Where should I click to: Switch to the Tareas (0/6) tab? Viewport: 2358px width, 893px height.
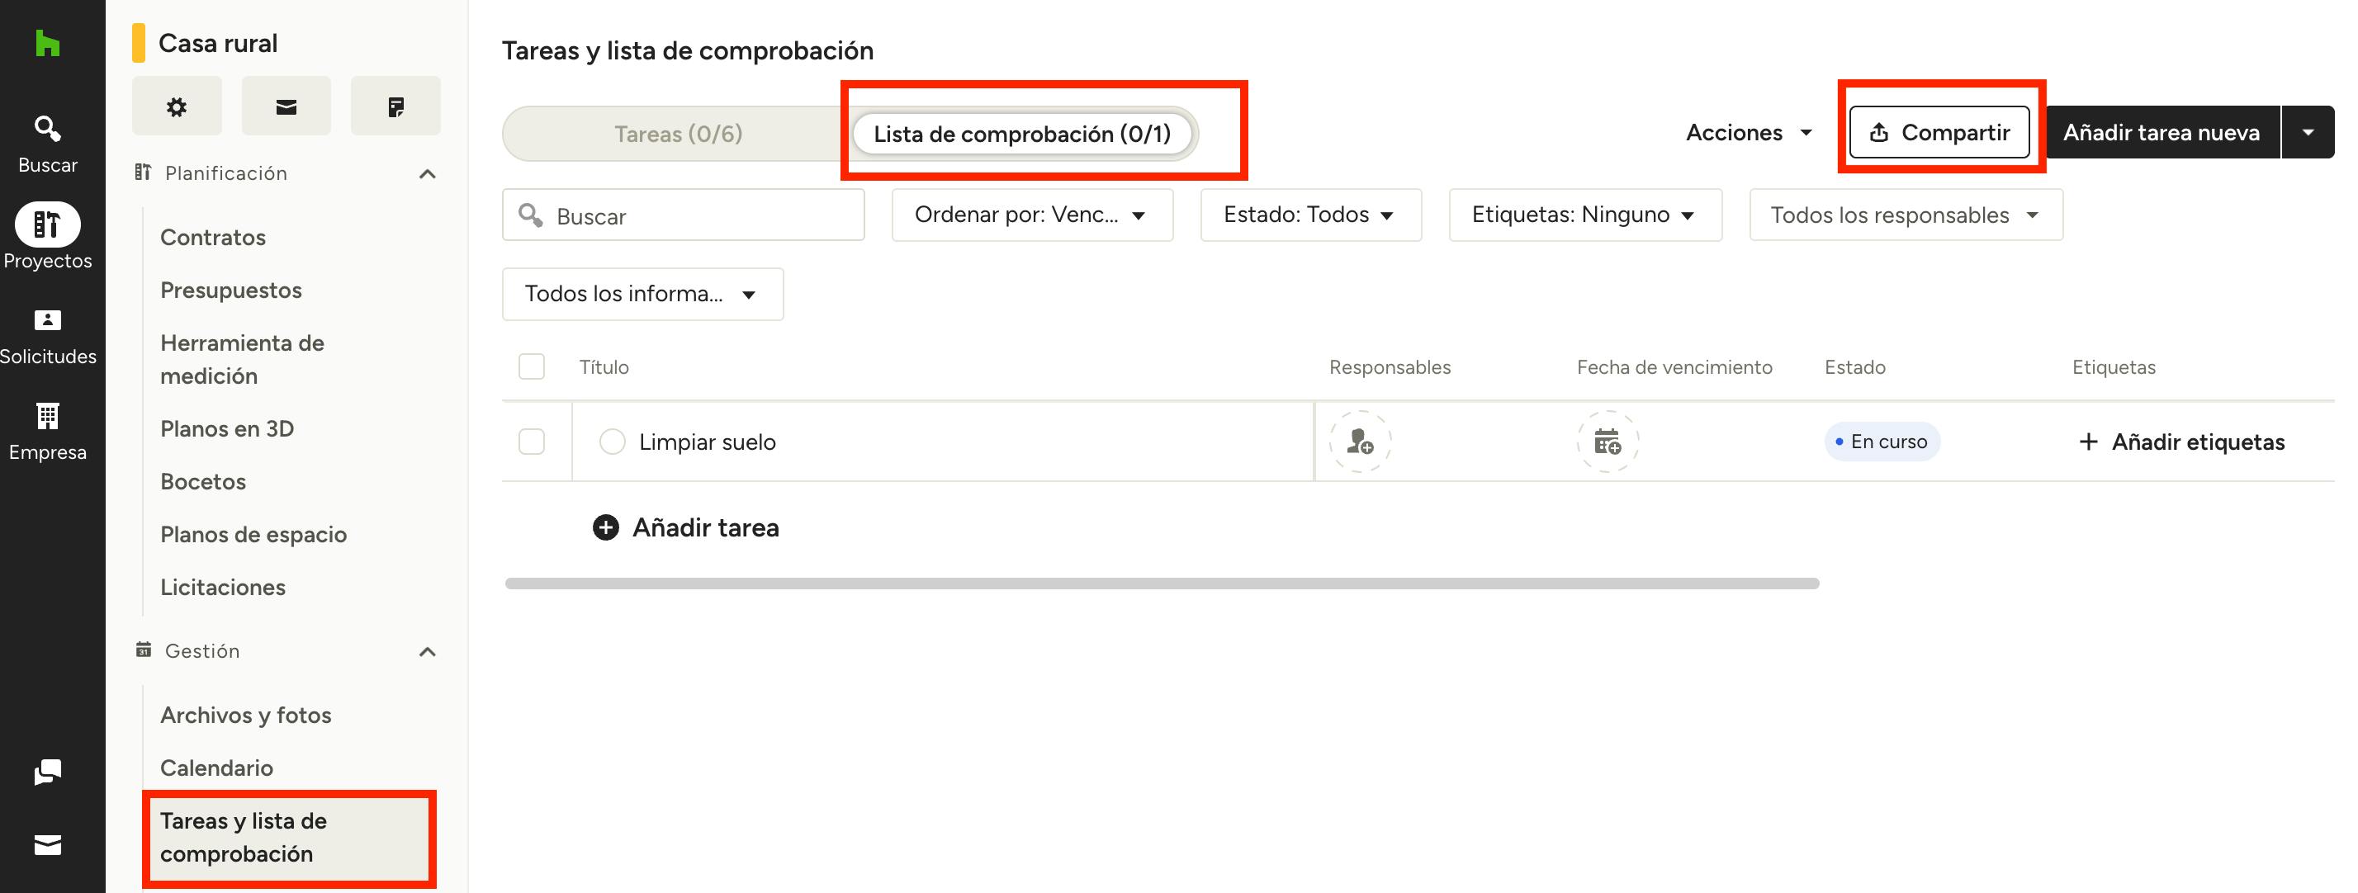coord(677,135)
